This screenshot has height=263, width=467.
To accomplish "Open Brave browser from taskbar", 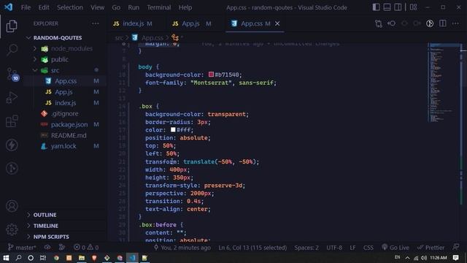I will point(94,258).
